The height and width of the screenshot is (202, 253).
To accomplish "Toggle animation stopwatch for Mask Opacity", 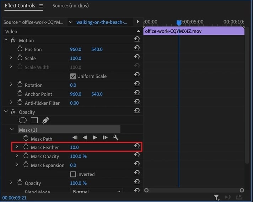I will click(x=26, y=156).
